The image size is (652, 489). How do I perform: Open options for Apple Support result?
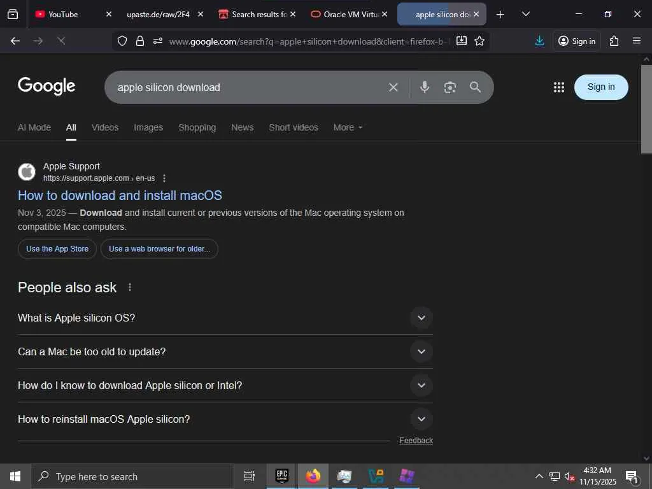click(164, 178)
